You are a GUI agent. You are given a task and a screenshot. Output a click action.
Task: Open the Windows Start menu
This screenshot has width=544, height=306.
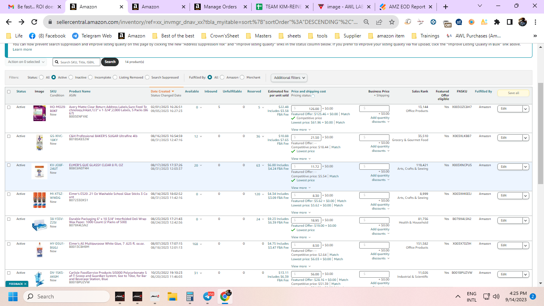13,296
